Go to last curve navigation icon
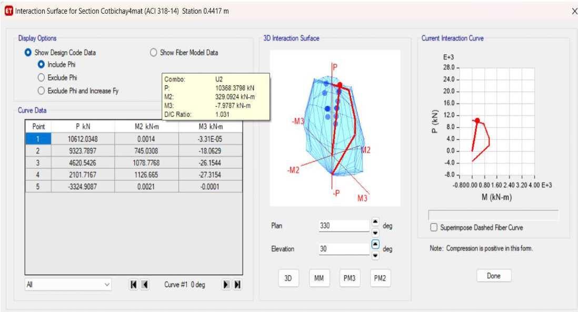578x312 pixels. pos(237,284)
